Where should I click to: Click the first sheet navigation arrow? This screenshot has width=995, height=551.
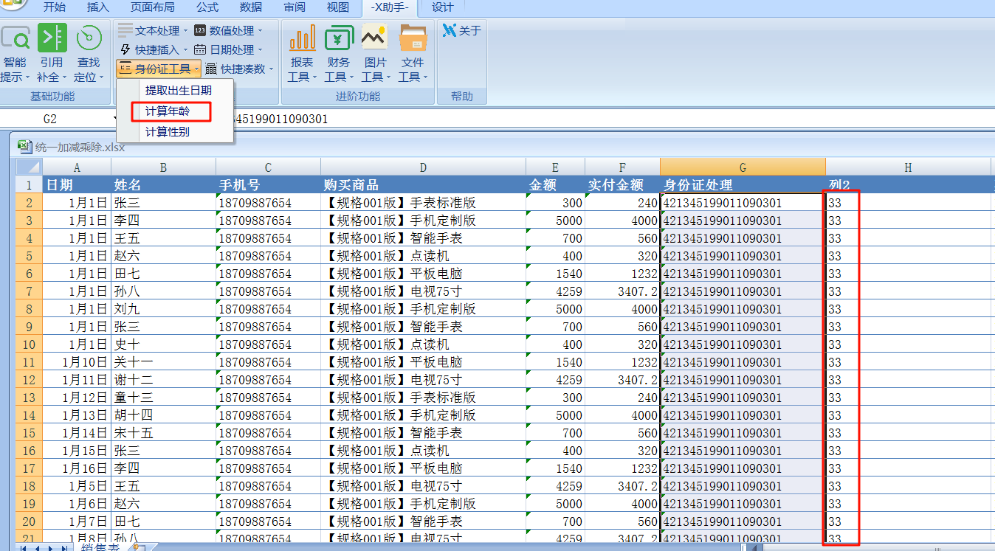tap(24, 548)
